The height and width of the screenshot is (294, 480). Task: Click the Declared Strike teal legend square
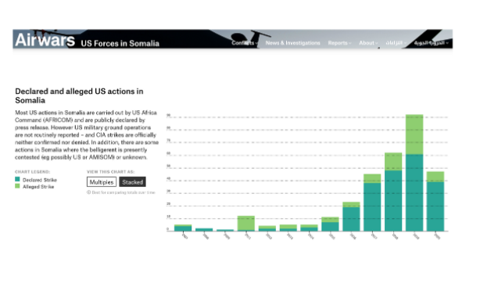17,180
